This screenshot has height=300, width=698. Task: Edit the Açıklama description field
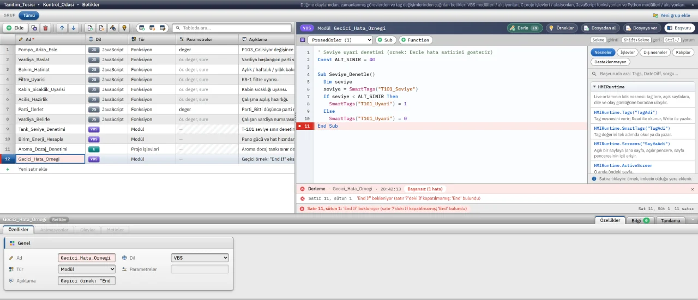(87, 281)
